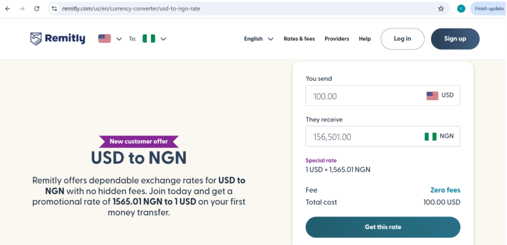The image size is (507, 245).
Task: Expand the sending country dropdown chevron
Action: pyautogui.click(x=119, y=39)
